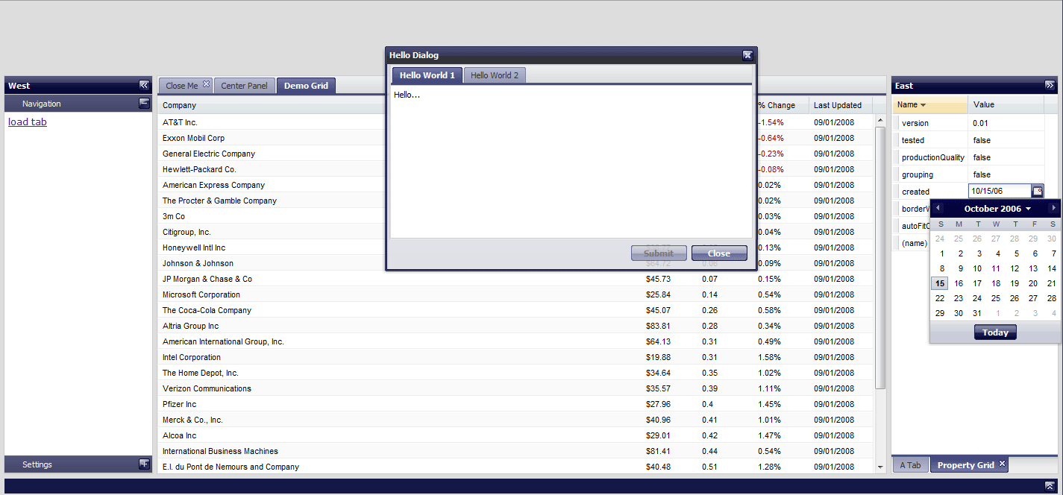Go to next month in date picker
1063x495 pixels.
tap(1053, 208)
